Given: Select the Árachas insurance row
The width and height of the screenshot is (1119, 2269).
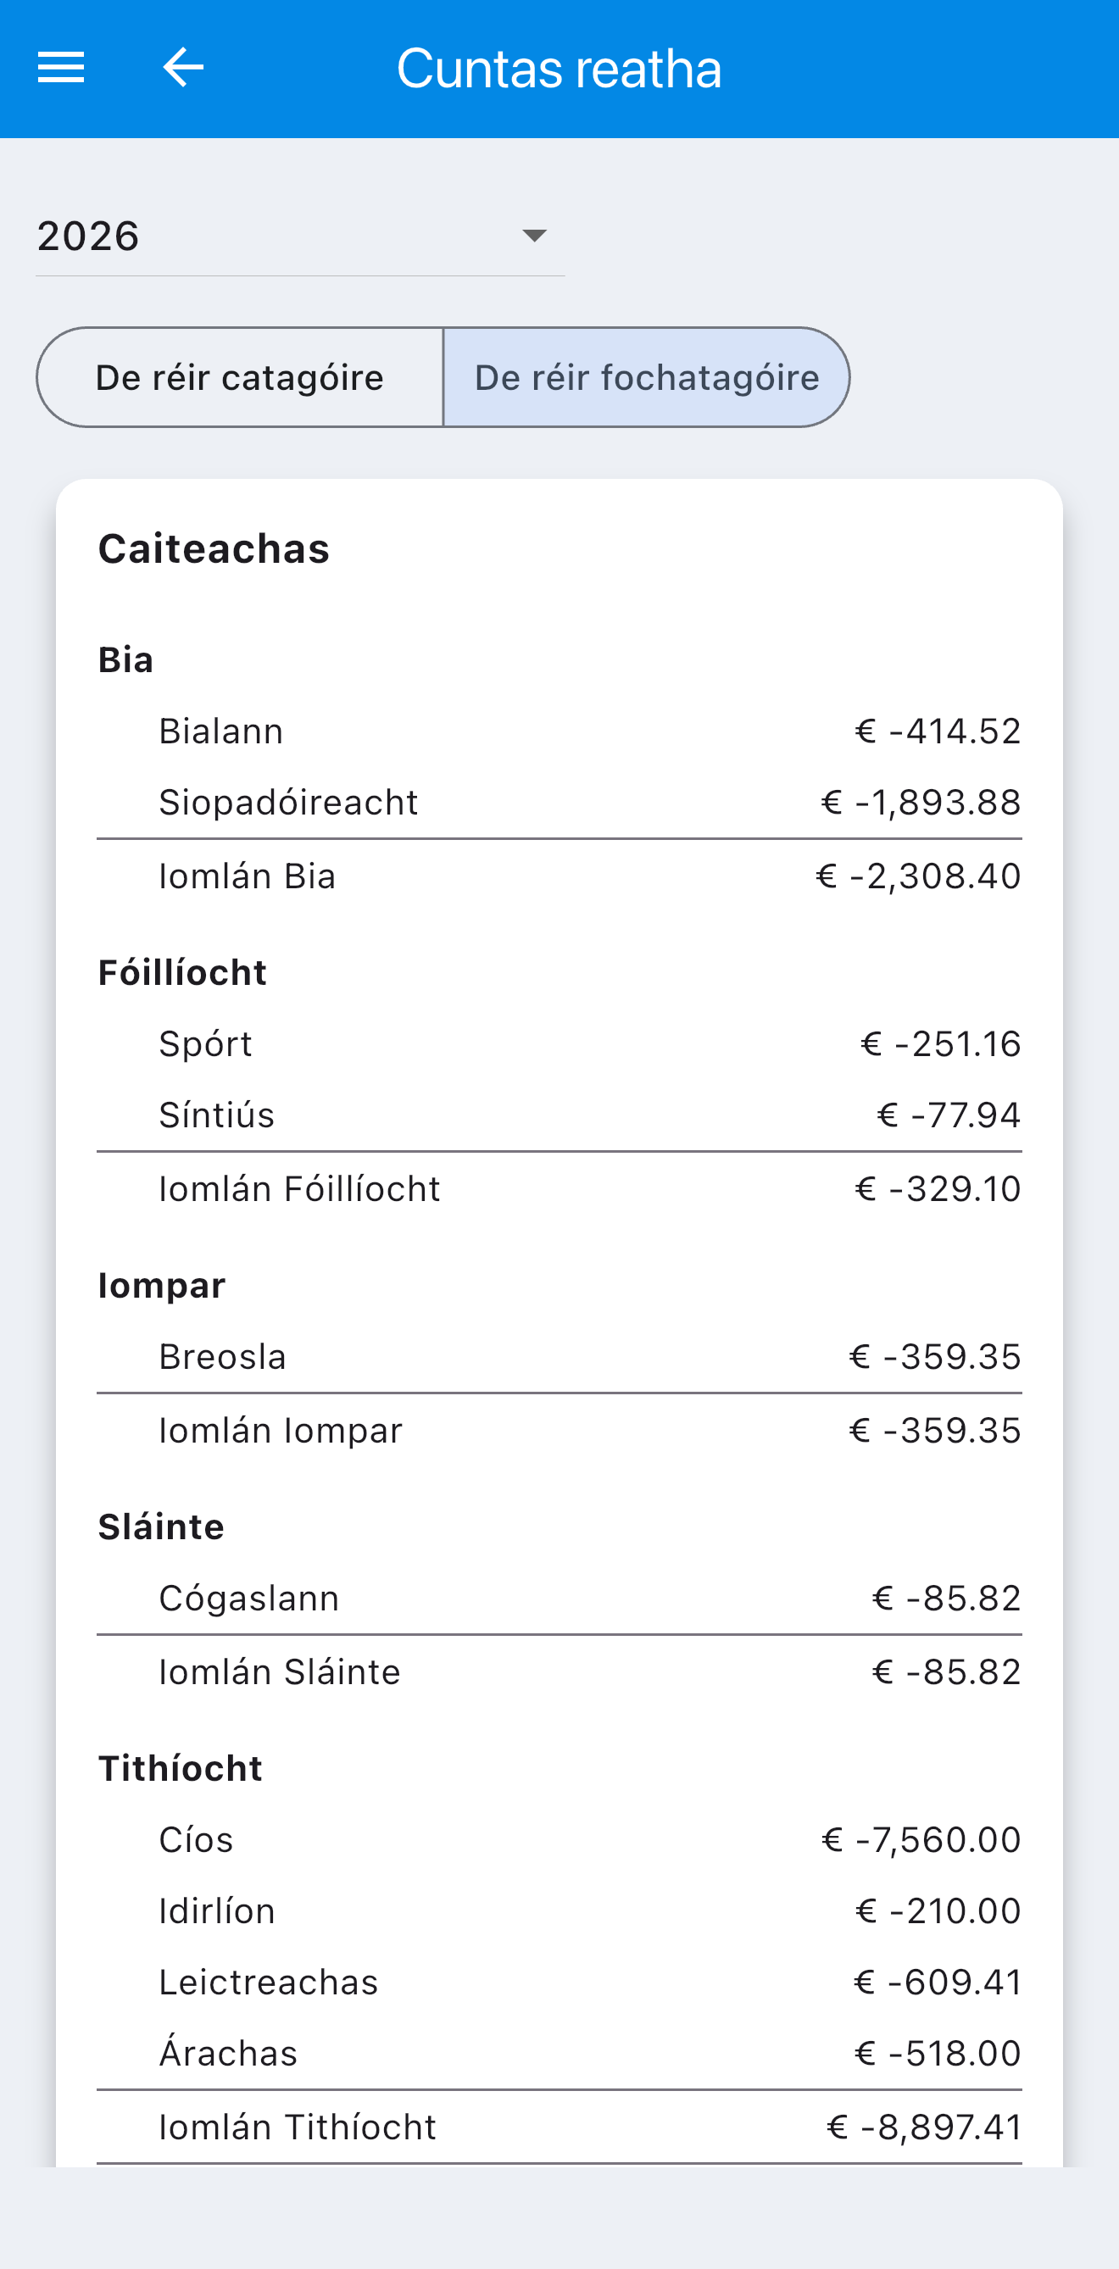Looking at the screenshot, I should tap(559, 2053).
